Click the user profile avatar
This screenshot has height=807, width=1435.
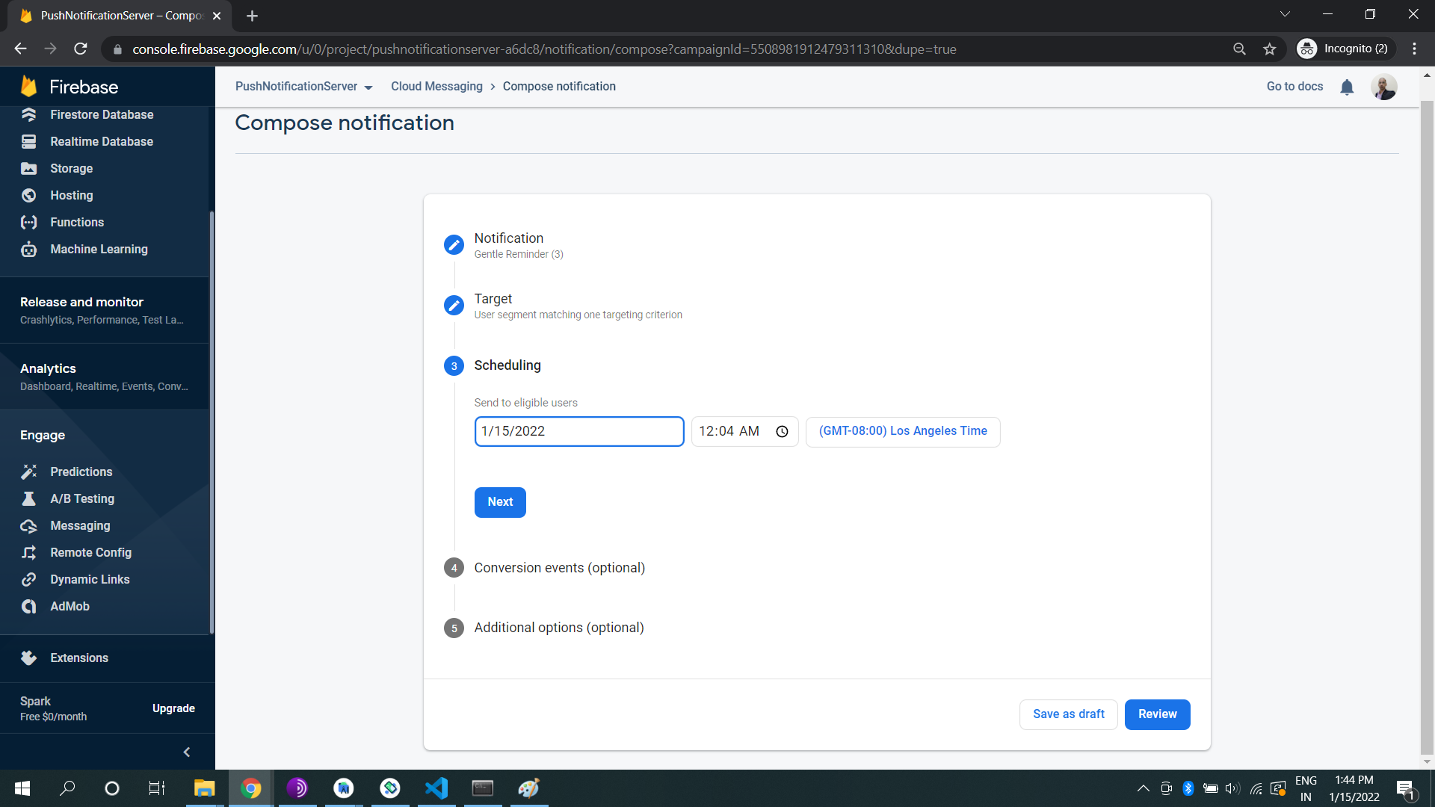click(x=1383, y=87)
